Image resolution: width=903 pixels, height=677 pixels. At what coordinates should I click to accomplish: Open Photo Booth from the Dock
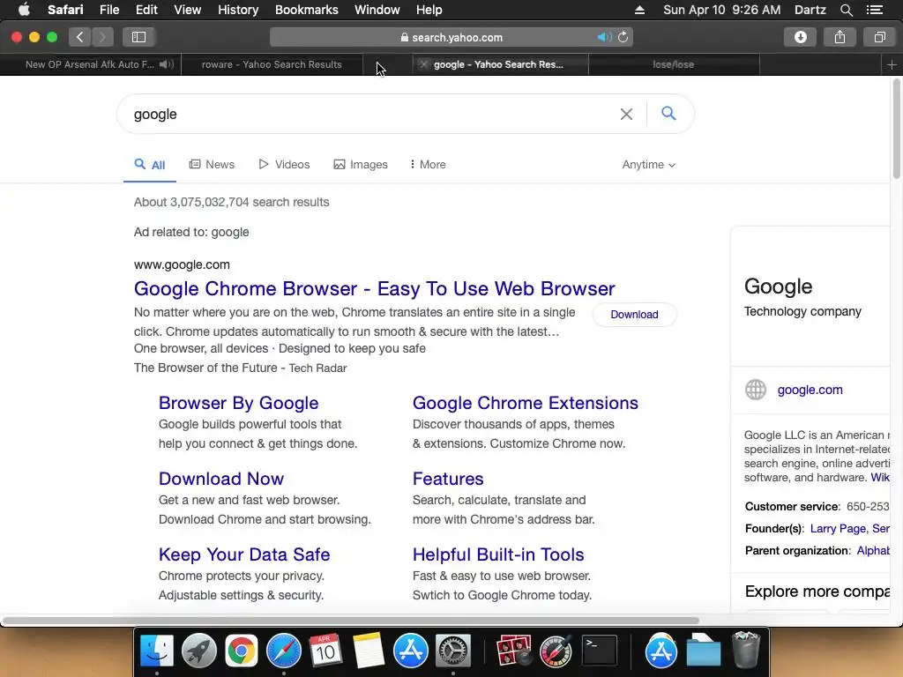tap(513, 651)
